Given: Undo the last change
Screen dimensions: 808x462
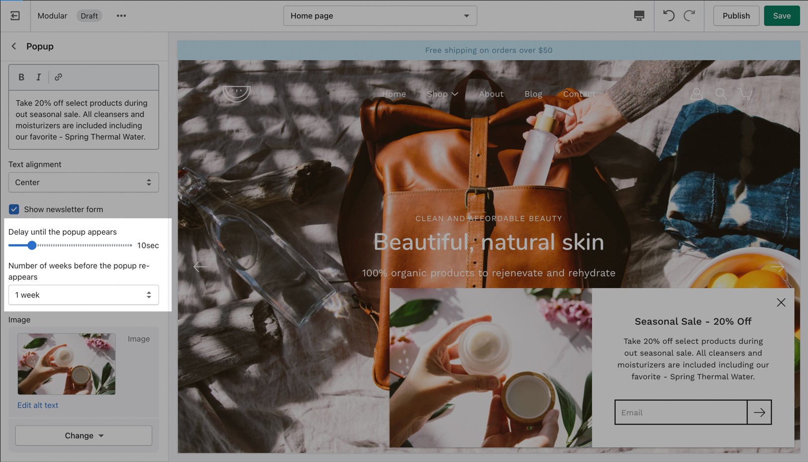Looking at the screenshot, I should coord(669,16).
